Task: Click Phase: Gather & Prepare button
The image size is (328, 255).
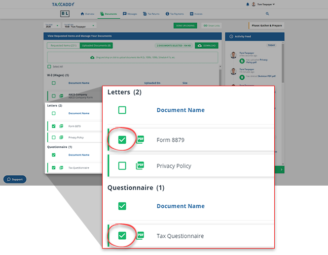Action: point(266,26)
